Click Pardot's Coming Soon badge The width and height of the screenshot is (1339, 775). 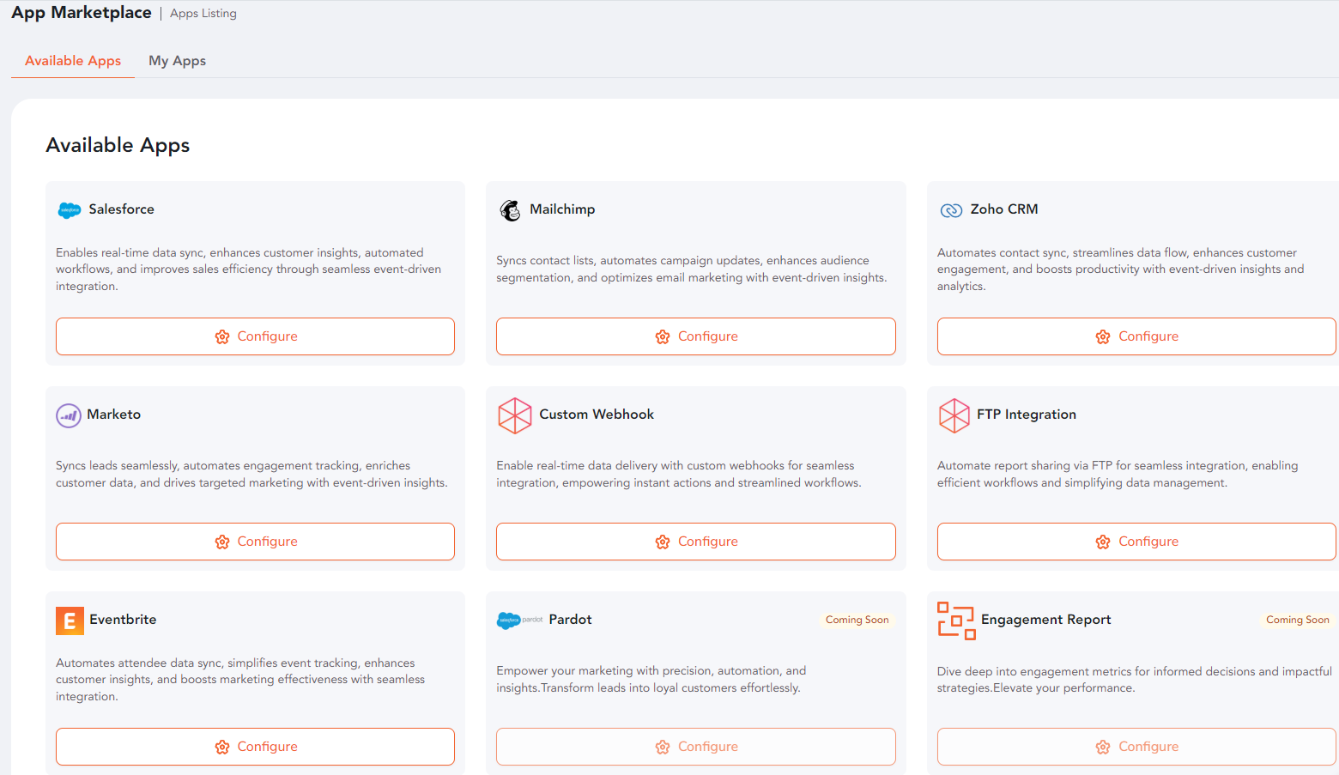coord(857,620)
